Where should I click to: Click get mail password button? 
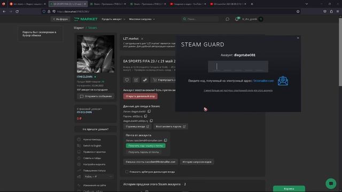(x=144, y=152)
